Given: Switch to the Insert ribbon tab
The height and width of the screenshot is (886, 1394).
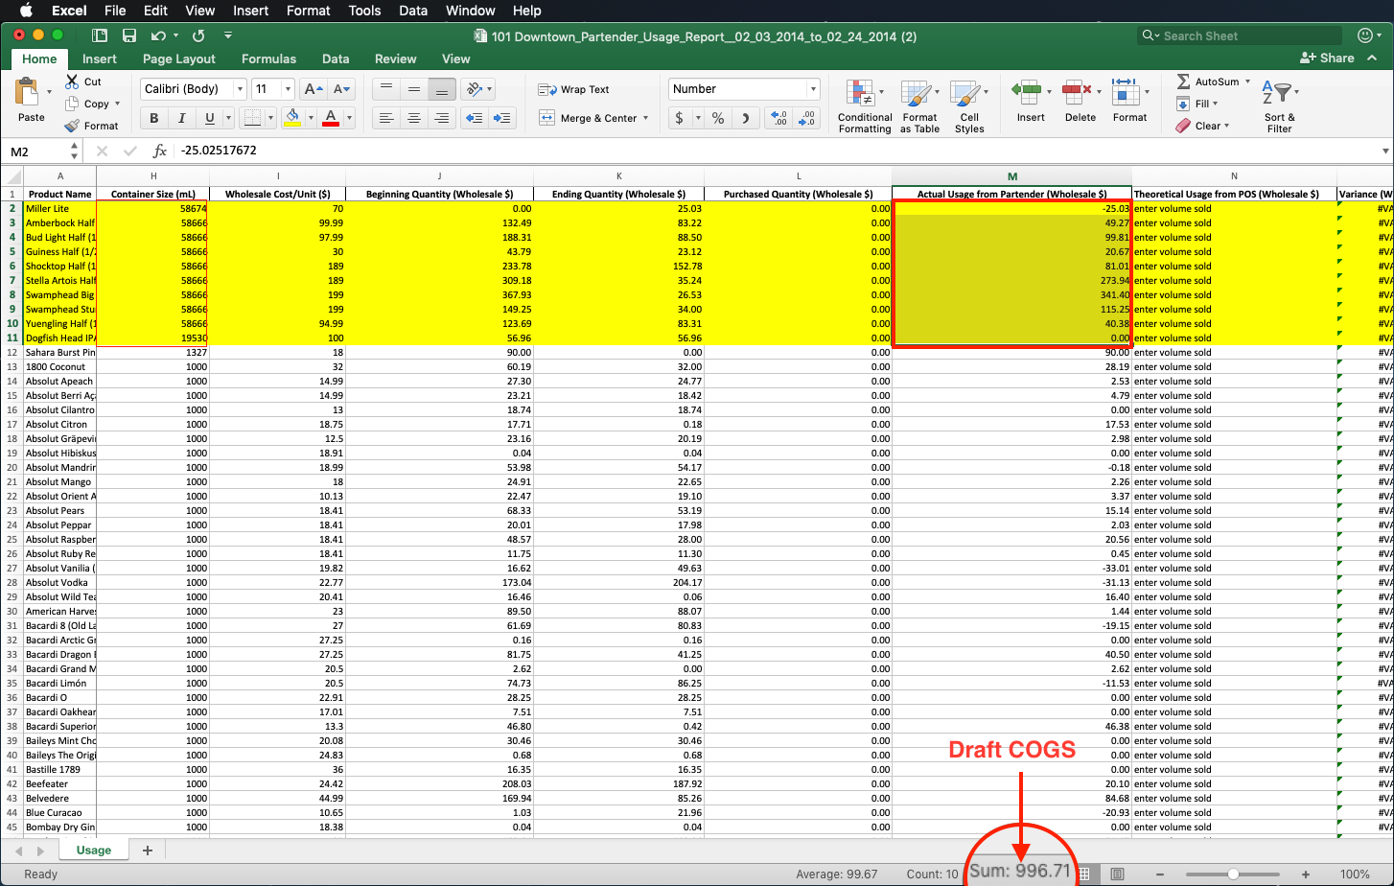Looking at the screenshot, I should point(99,58).
